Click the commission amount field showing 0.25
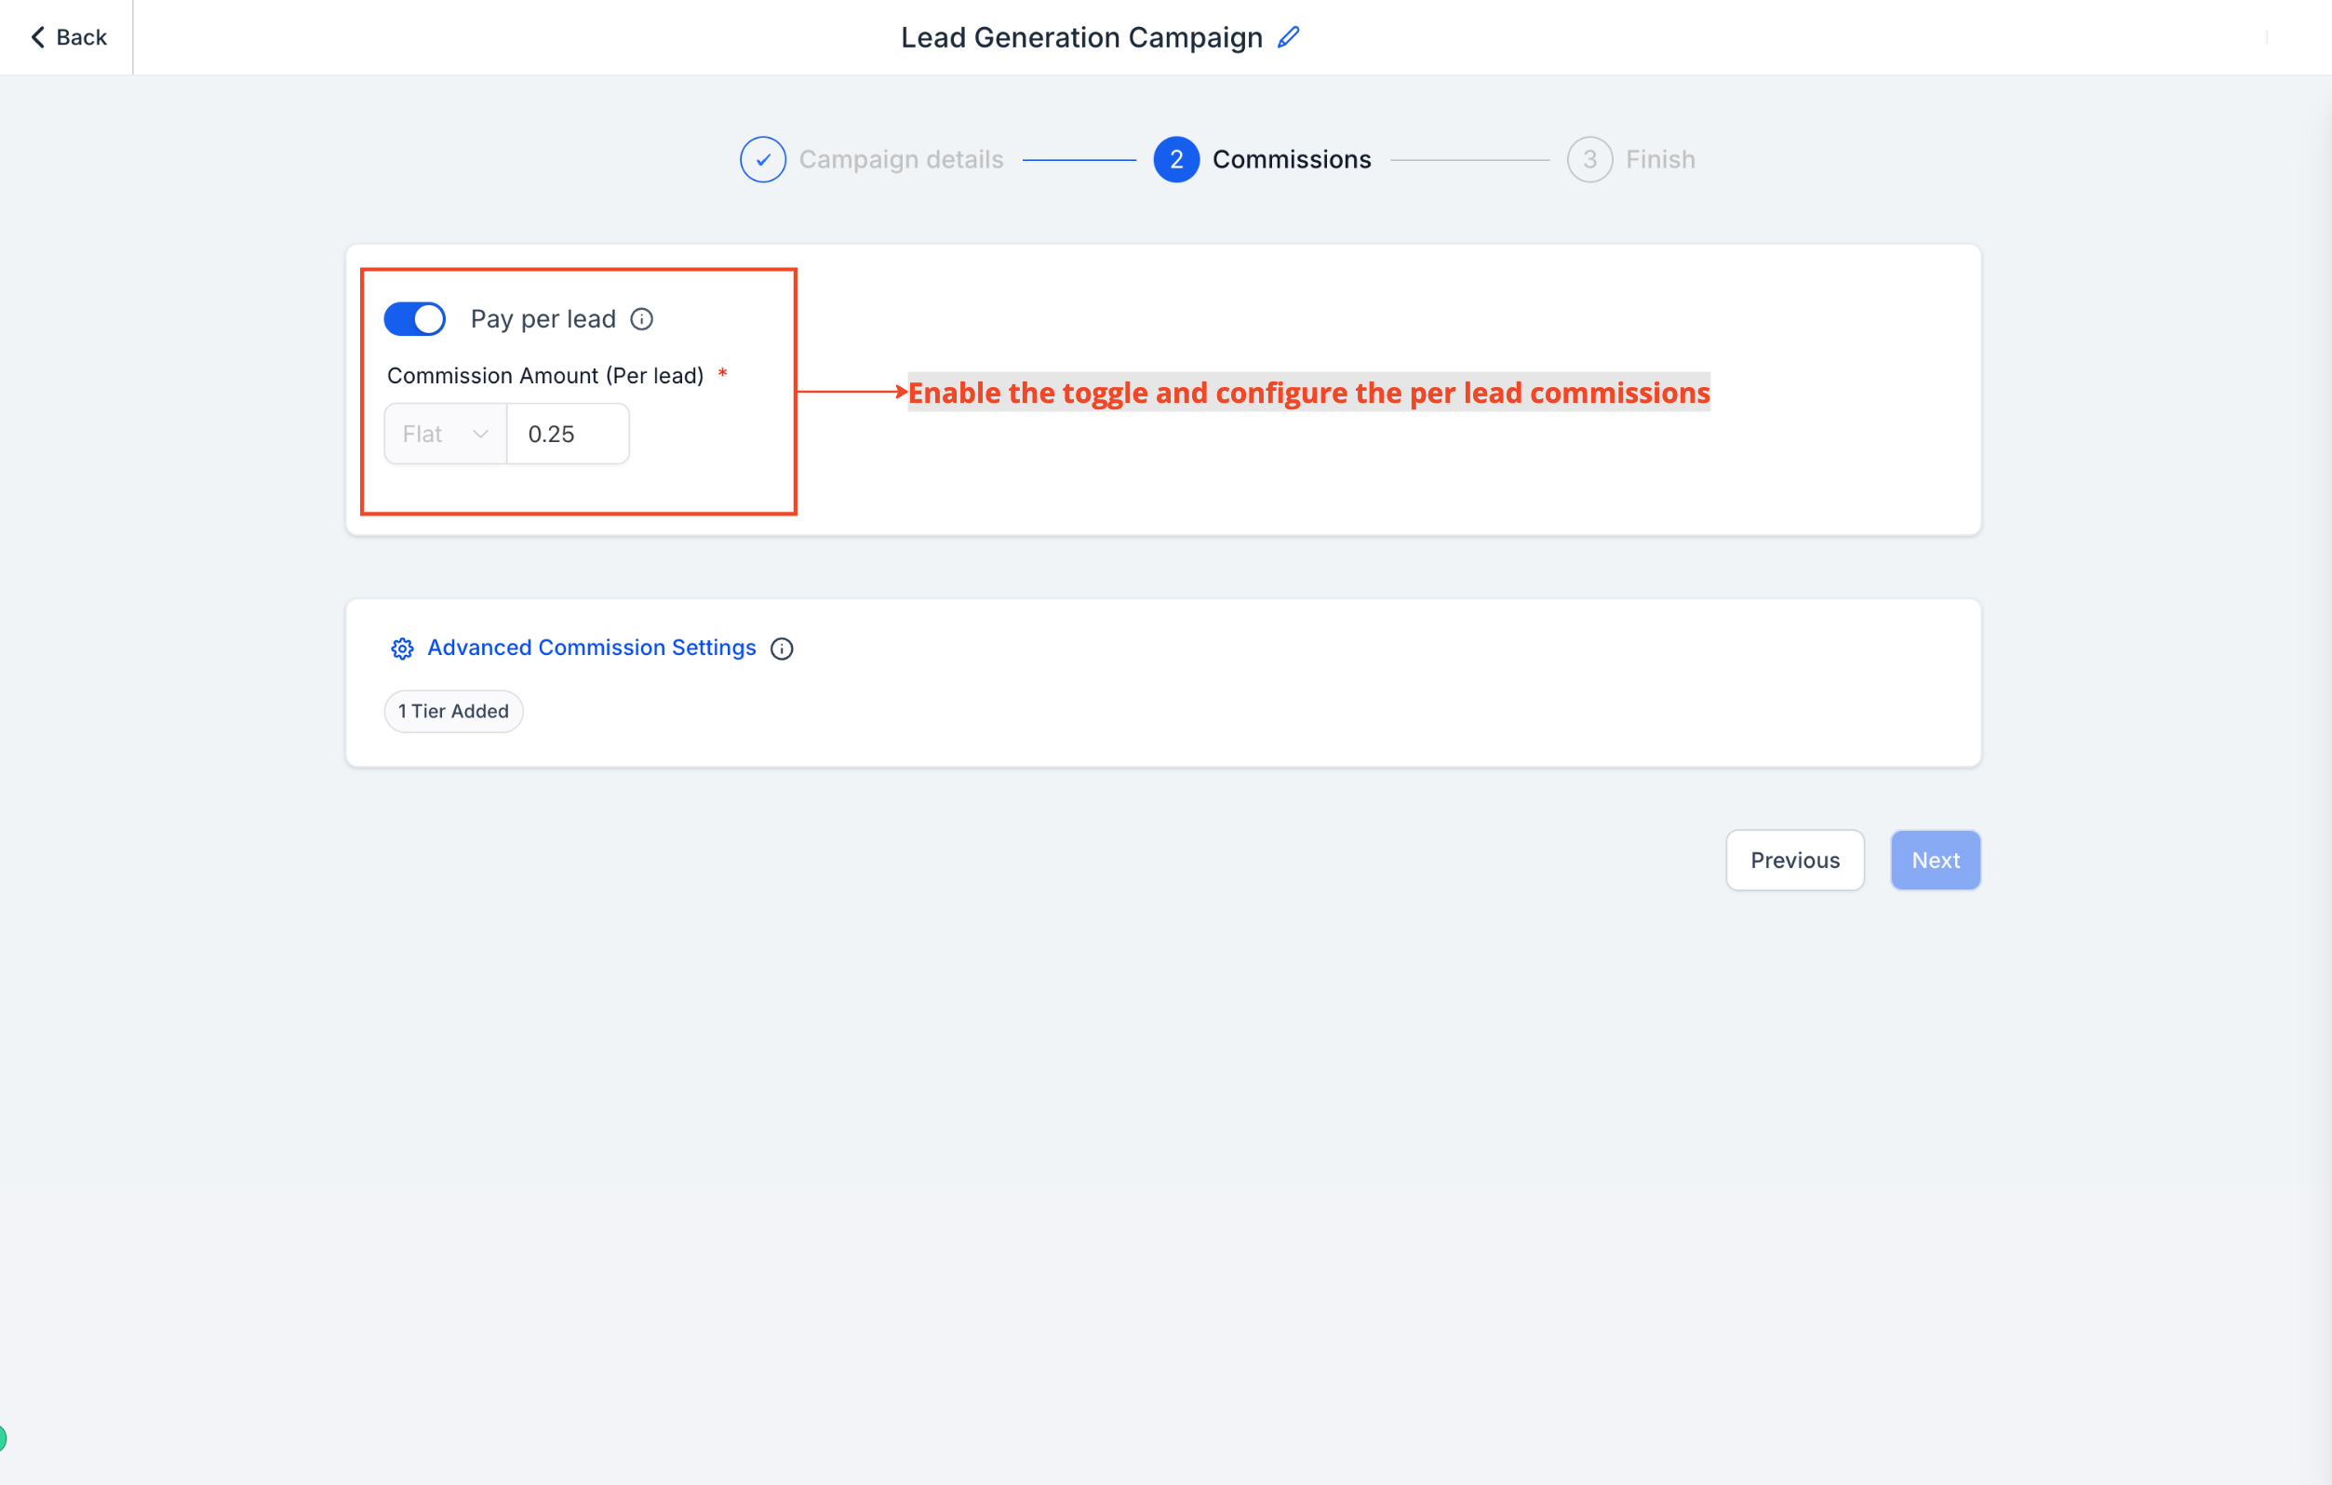 click(x=568, y=435)
